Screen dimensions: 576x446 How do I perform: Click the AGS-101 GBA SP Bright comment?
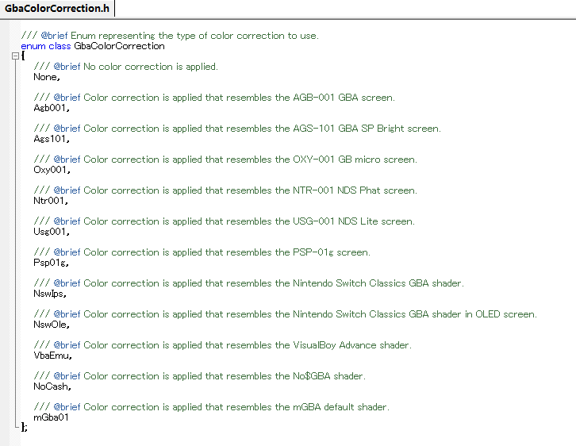(x=237, y=129)
